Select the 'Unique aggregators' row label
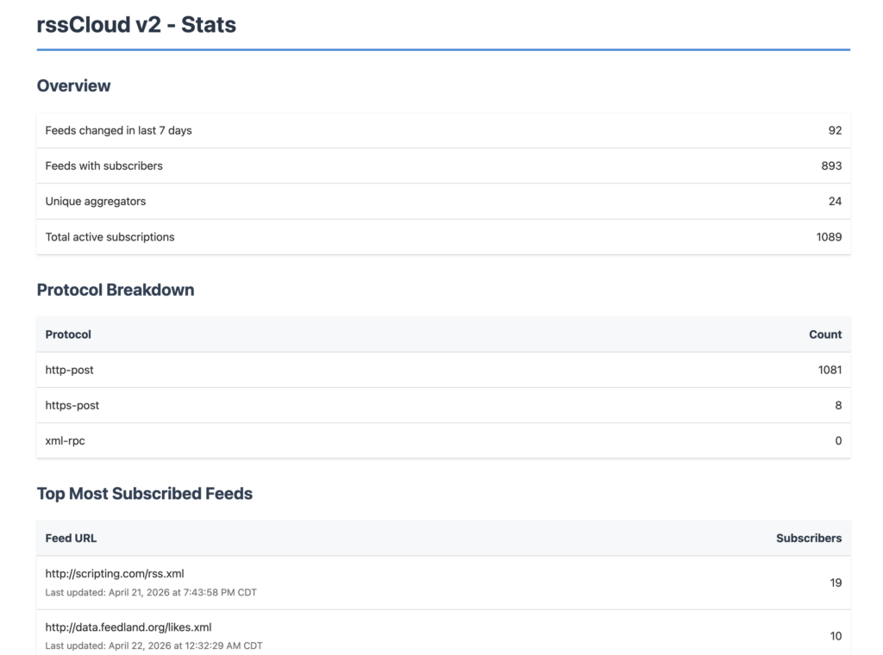Image resolution: width=883 pixels, height=655 pixels. point(96,202)
